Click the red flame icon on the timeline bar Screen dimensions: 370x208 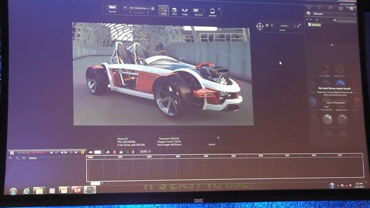coord(114,152)
